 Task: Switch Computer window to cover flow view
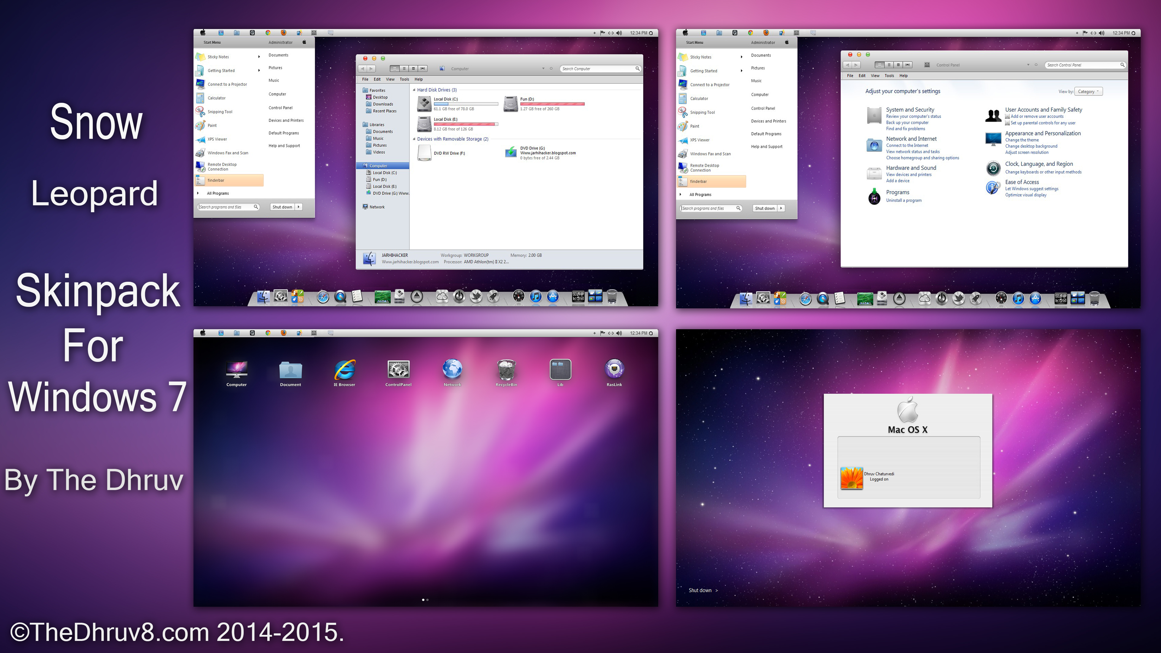pos(423,69)
